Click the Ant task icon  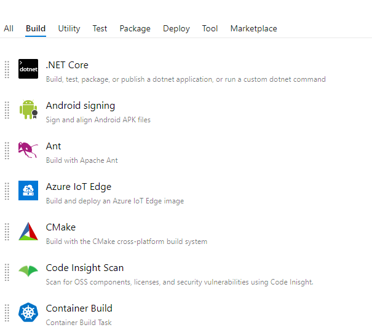28,150
